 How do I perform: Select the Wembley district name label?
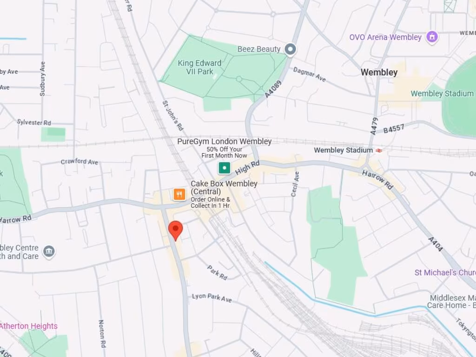coord(379,72)
